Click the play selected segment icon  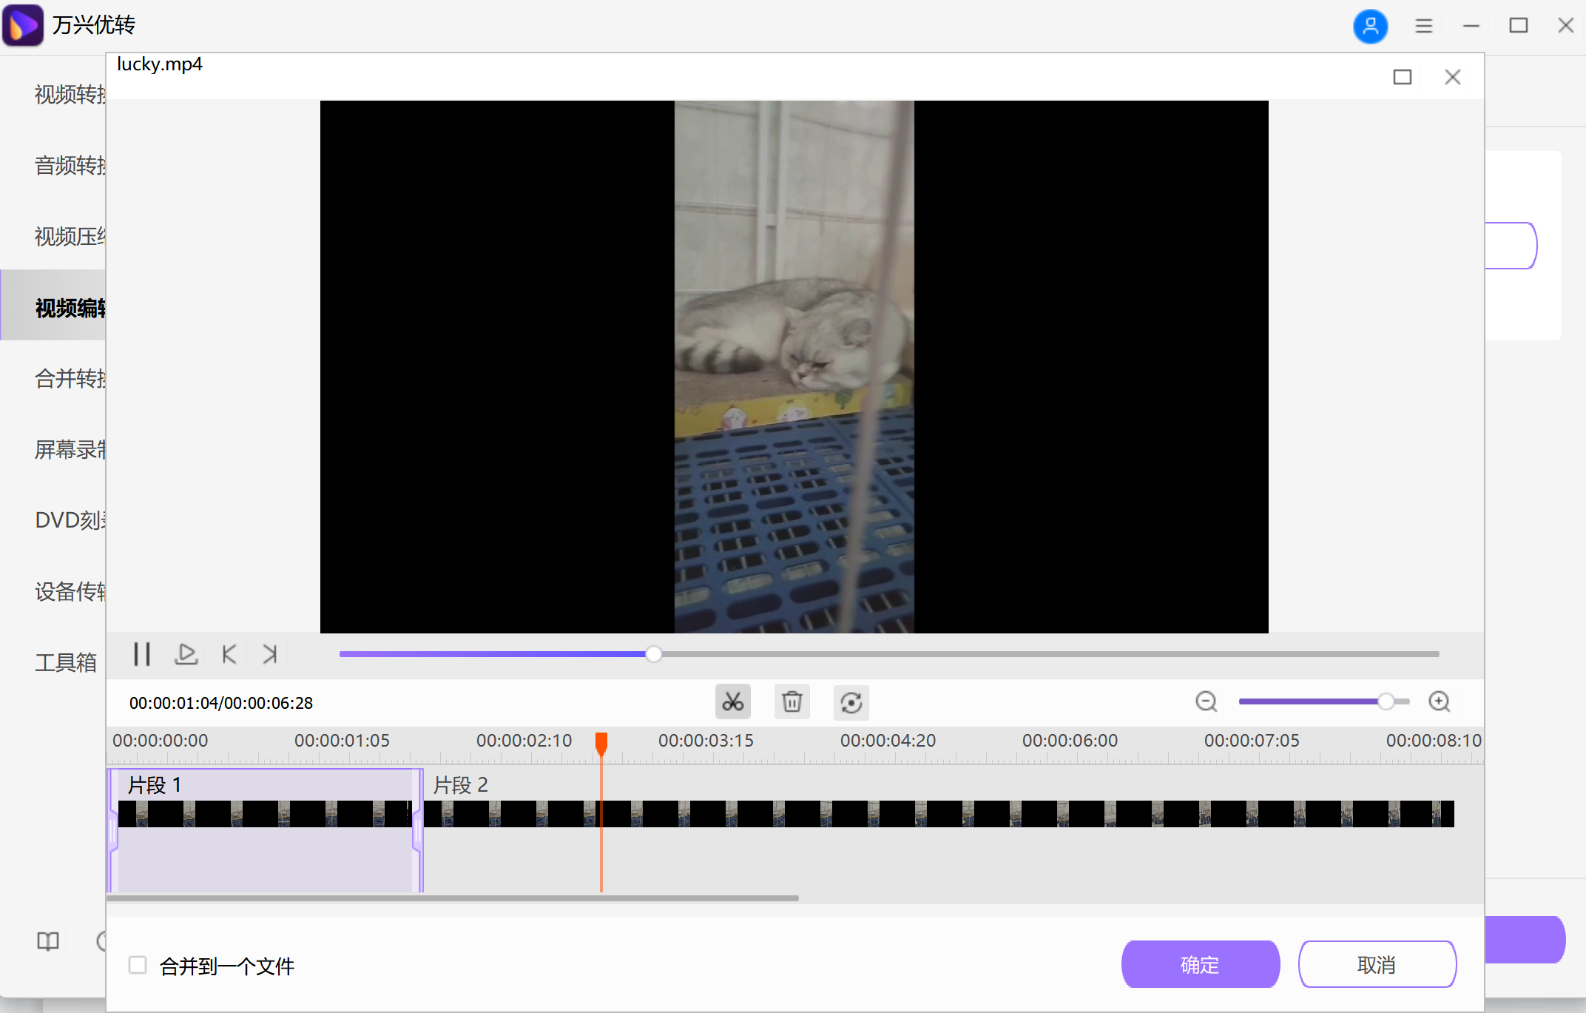pos(186,654)
